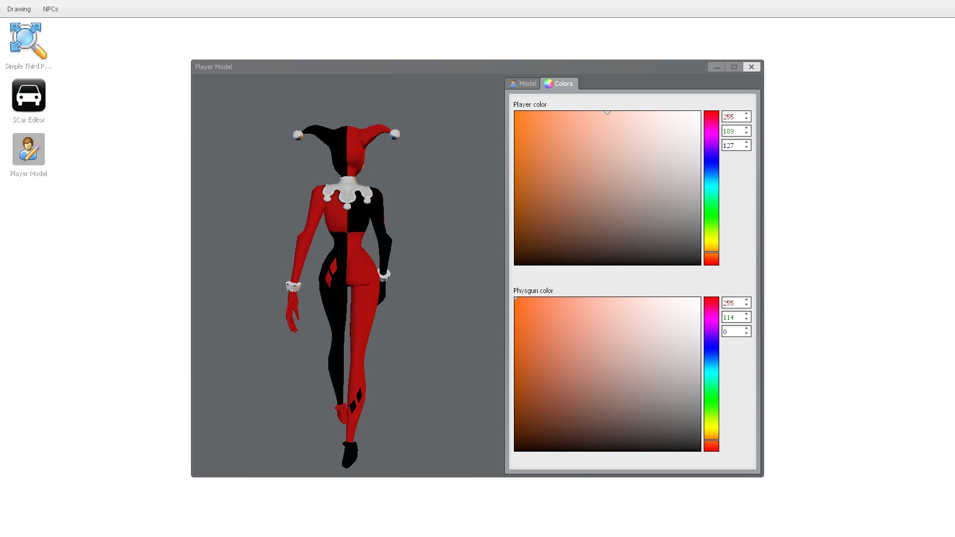955x537 pixels.
Task: Click the swatch below Physgun color hue bar
Action: click(x=711, y=446)
